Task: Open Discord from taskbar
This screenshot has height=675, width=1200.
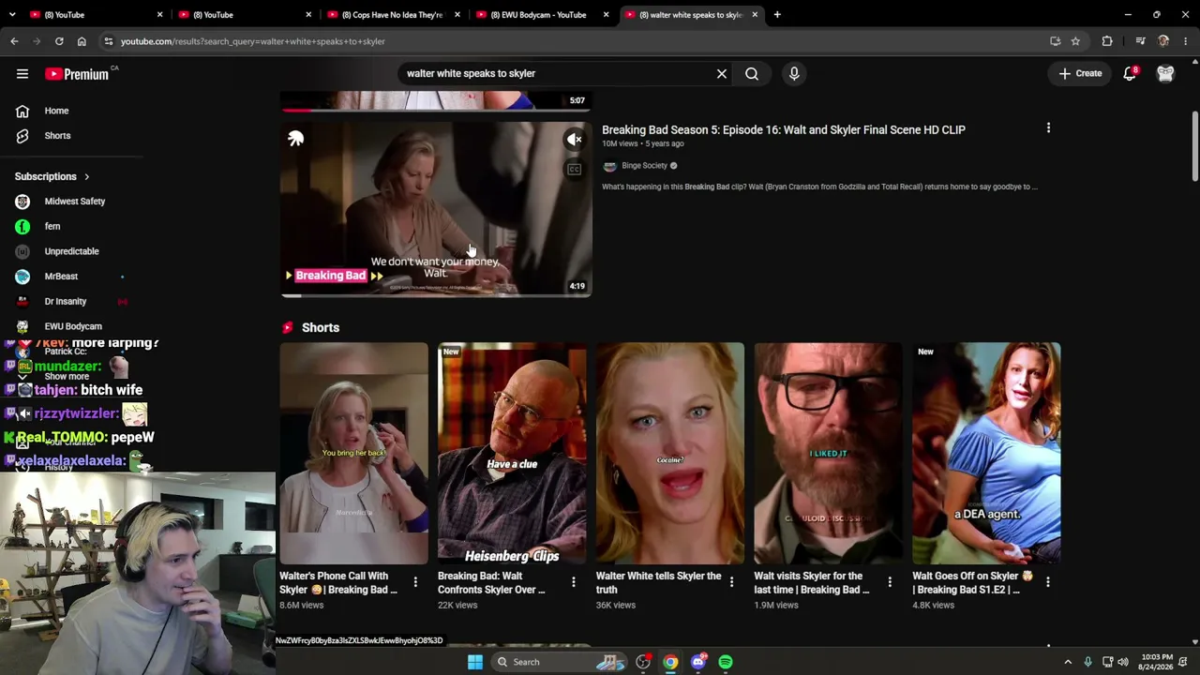Action: pos(697,662)
